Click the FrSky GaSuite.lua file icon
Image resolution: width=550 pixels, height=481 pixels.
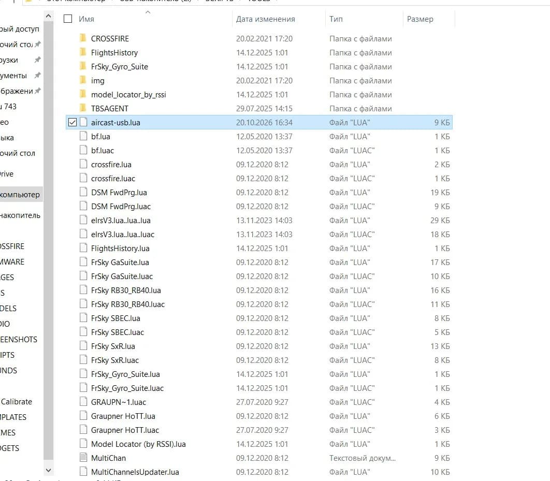coord(83,262)
